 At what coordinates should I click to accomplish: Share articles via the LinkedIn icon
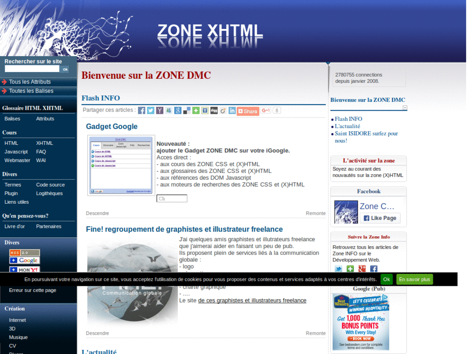[232, 111]
